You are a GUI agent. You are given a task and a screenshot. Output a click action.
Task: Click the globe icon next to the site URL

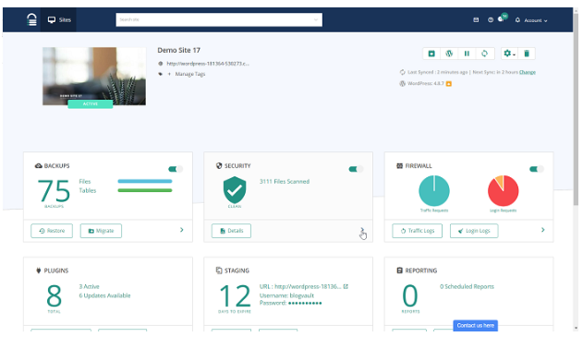[161, 64]
